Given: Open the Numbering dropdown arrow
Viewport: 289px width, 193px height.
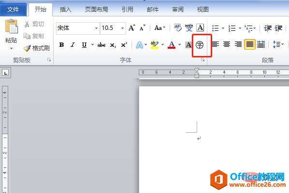Looking at the screenshot, I should [240, 28].
